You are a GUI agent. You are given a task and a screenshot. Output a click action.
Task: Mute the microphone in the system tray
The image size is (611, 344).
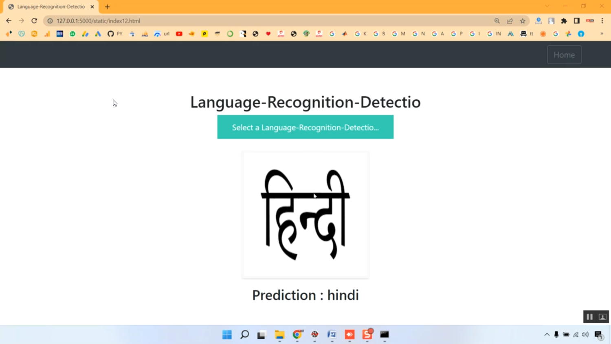(556, 335)
